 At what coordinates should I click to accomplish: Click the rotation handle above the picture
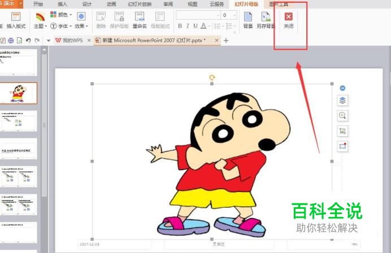tap(212, 77)
